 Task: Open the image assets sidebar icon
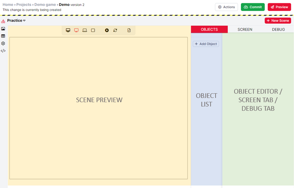[x=3, y=28]
